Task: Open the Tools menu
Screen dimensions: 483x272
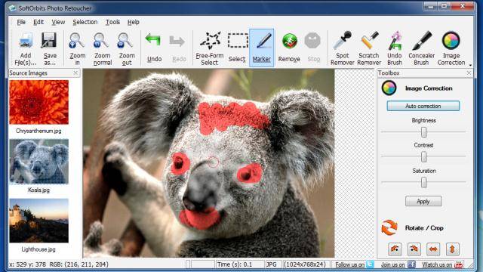Action: point(112,22)
